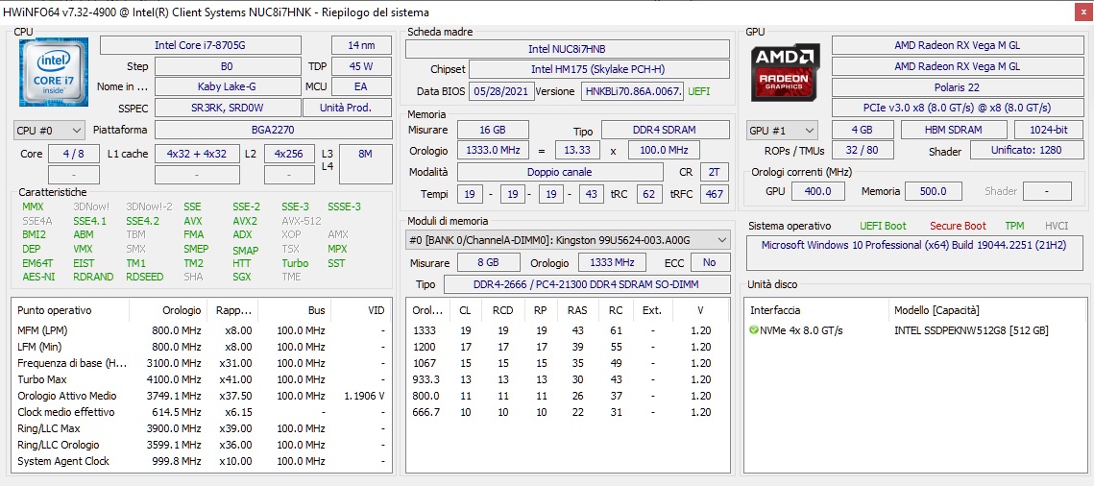The height and width of the screenshot is (486, 1094).
Task: Click the Unità Prod. field
Action: click(x=347, y=108)
